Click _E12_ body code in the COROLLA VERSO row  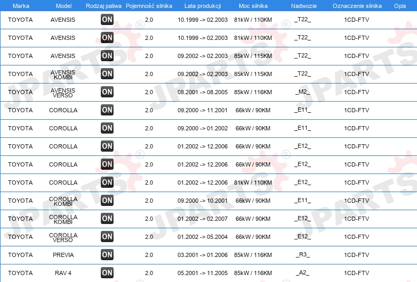303,237
